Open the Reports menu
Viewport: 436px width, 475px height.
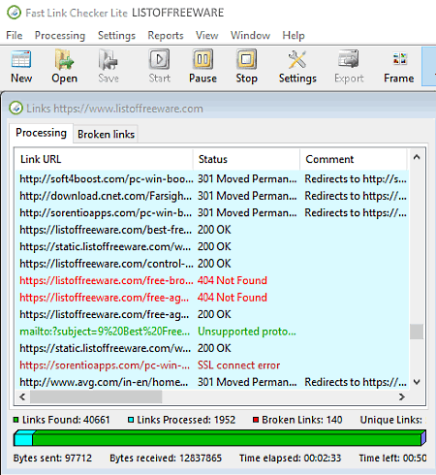tap(166, 35)
